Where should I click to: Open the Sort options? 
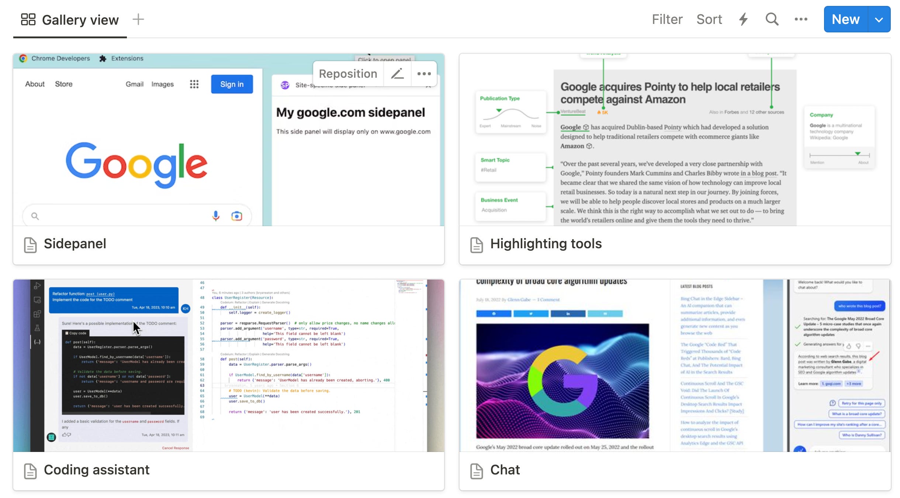tap(709, 20)
